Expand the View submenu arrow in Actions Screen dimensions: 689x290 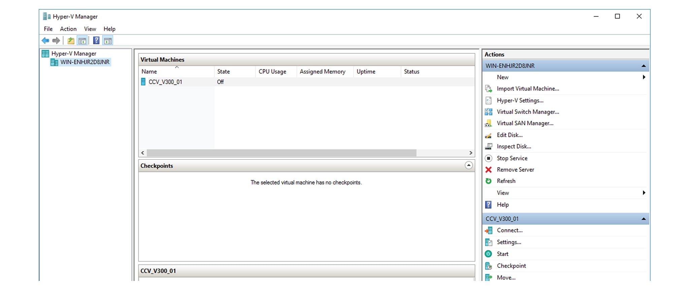click(x=644, y=193)
